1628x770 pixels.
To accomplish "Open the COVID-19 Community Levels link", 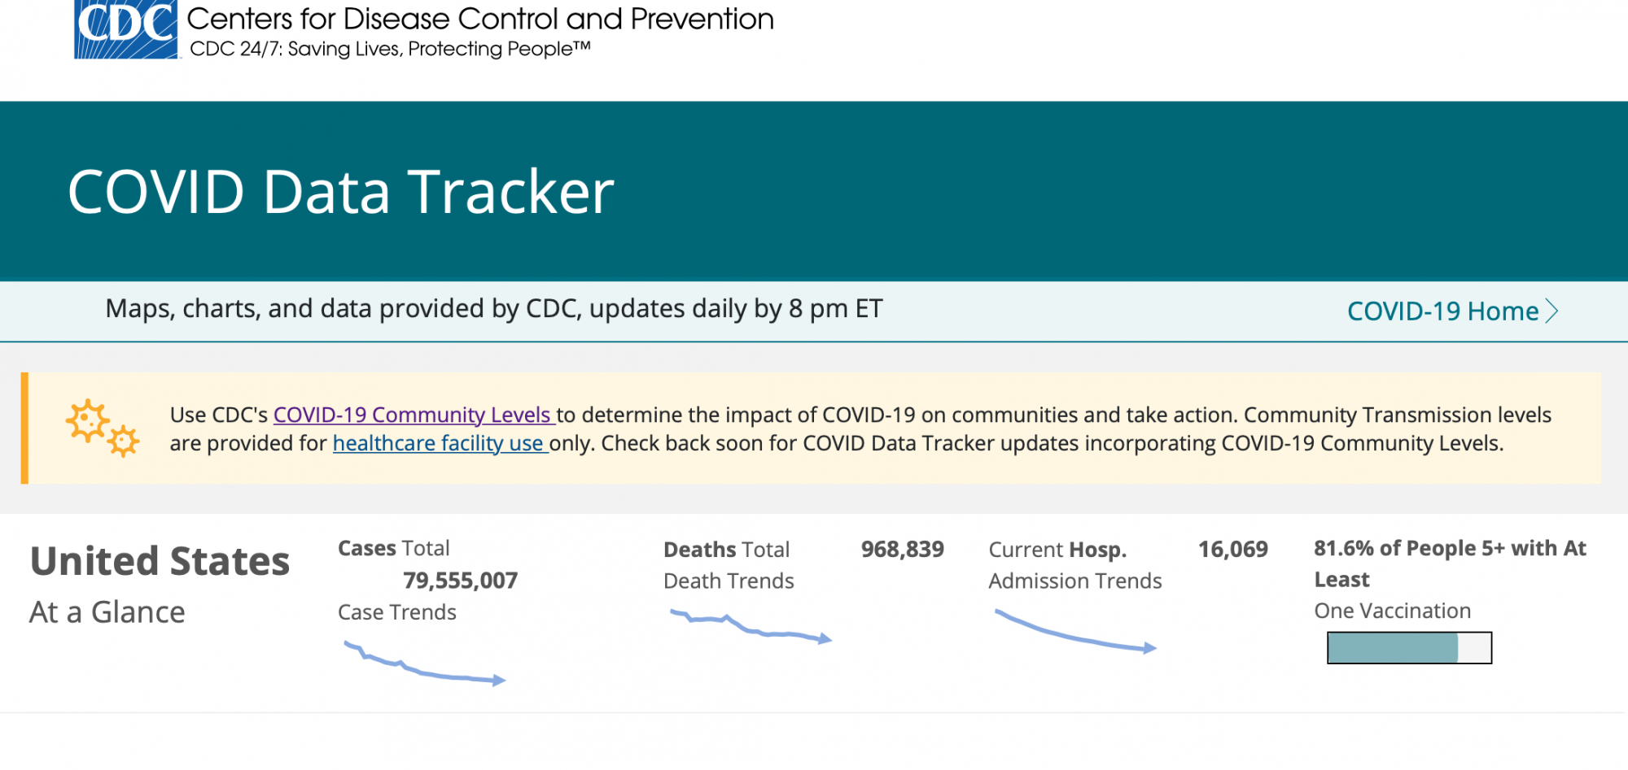I will [x=414, y=415].
